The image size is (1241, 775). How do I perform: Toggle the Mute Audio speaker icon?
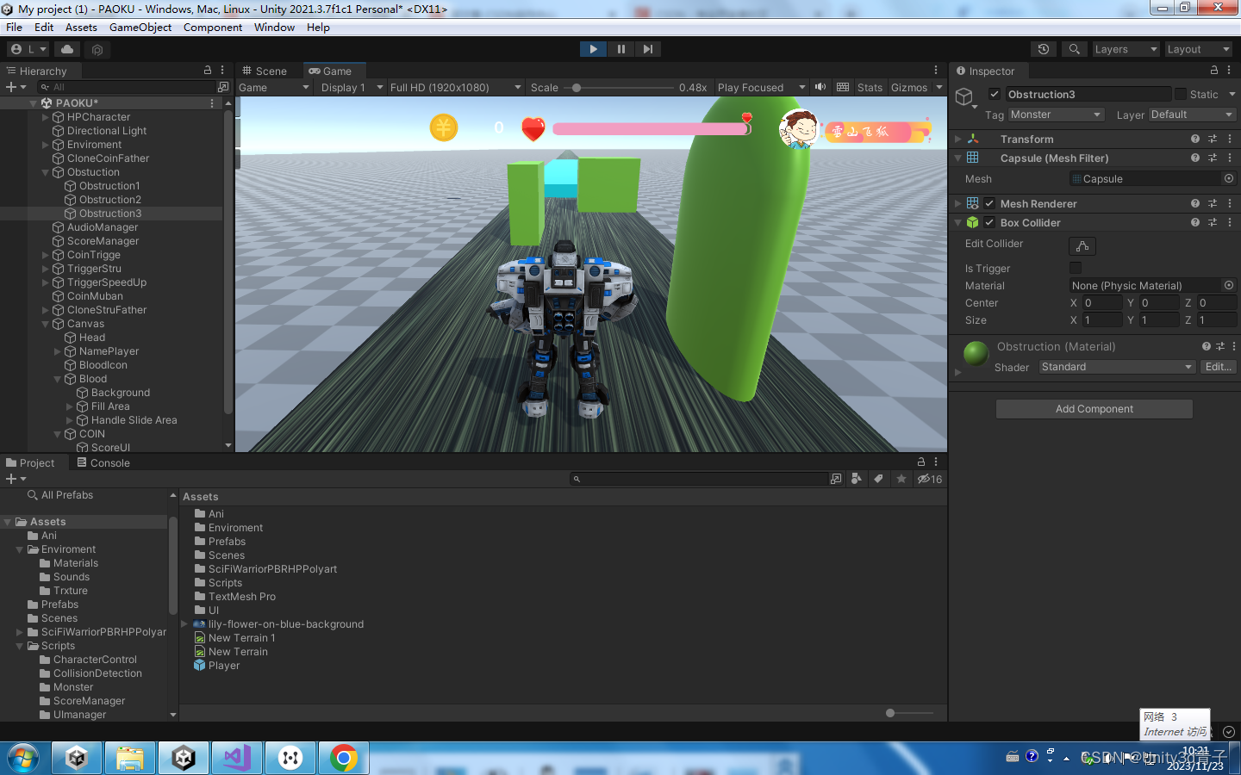820,87
